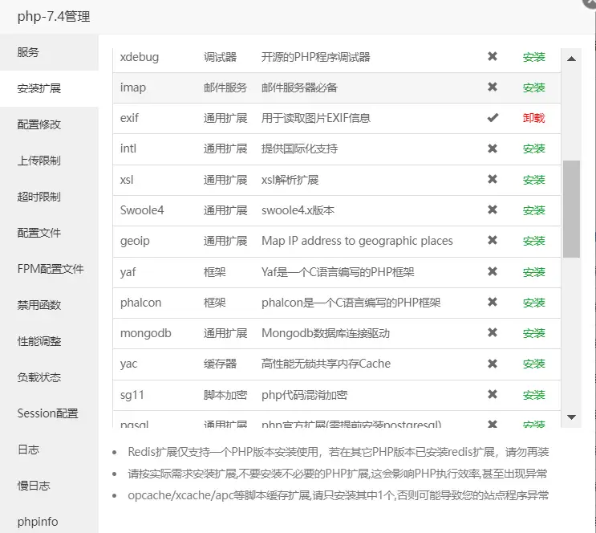Switch to 配置修改 tab
This screenshot has height=533, width=596.
pos(39,124)
